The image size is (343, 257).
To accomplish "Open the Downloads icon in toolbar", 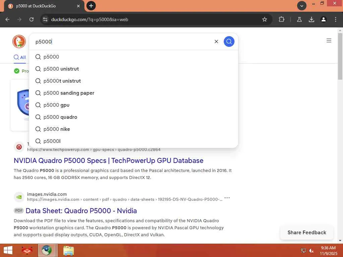I will 311,19.
